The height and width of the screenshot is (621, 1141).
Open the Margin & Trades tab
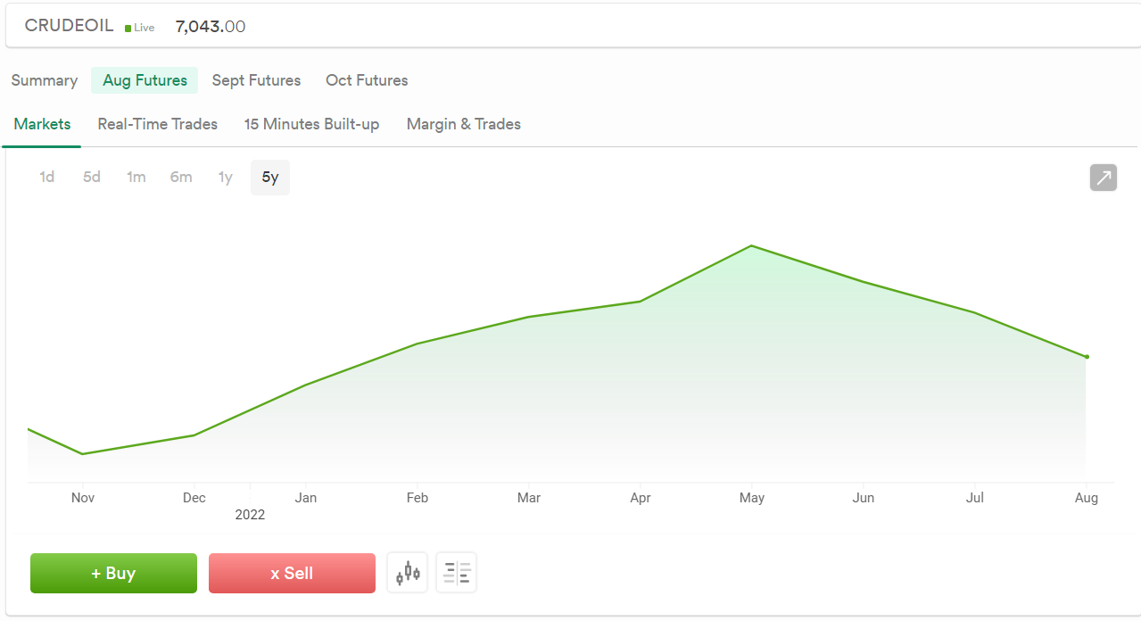click(x=464, y=124)
